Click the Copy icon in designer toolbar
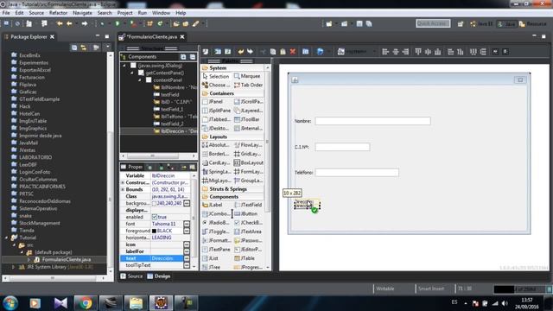Image resolution: width=553 pixels, height=311 pixels. coord(273,52)
